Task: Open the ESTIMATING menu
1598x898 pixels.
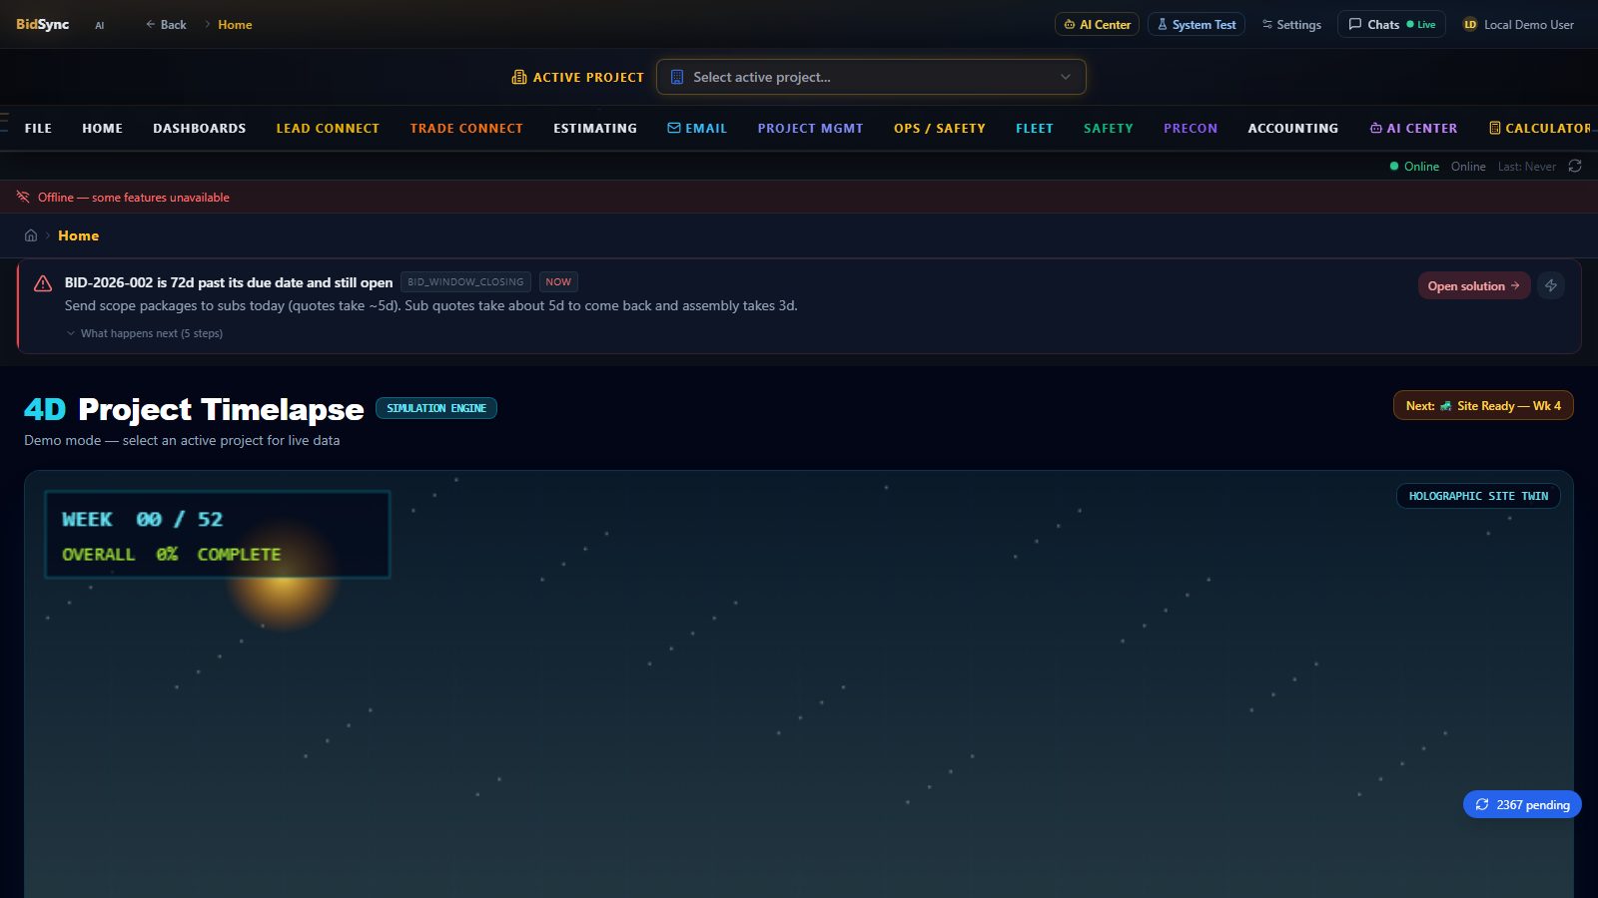Action: (595, 128)
